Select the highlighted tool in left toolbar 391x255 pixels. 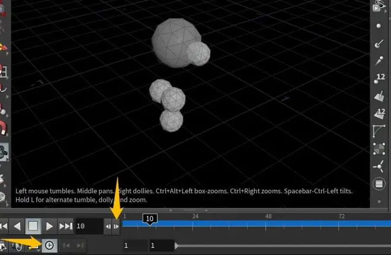[4, 152]
